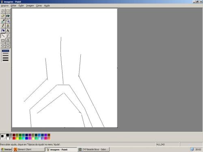Select the Brush tool
Image resolution: width=203 pixels, height=152 pixels.
point(8,26)
